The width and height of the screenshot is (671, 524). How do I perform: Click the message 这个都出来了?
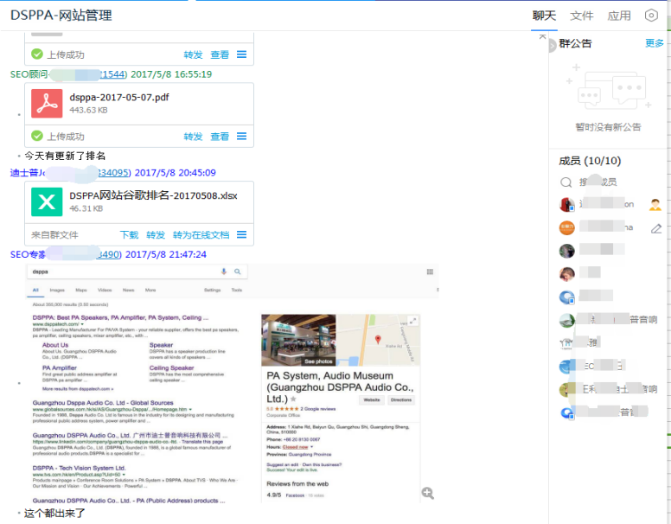click(x=54, y=514)
